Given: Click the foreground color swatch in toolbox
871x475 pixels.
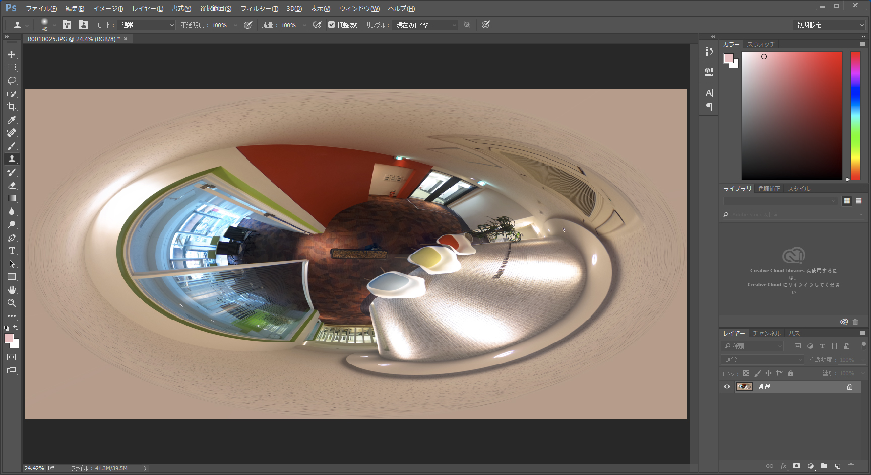Looking at the screenshot, I should coord(9,338).
